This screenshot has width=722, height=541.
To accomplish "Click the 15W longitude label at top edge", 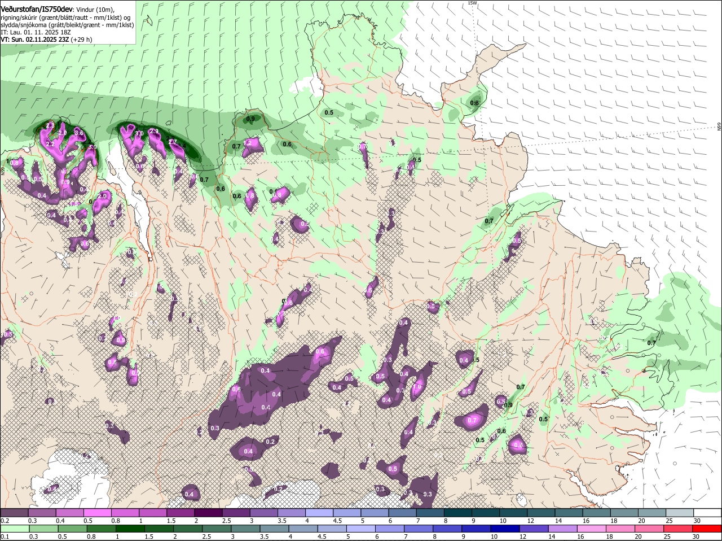I will pyautogui.click(x=472, y=3).
